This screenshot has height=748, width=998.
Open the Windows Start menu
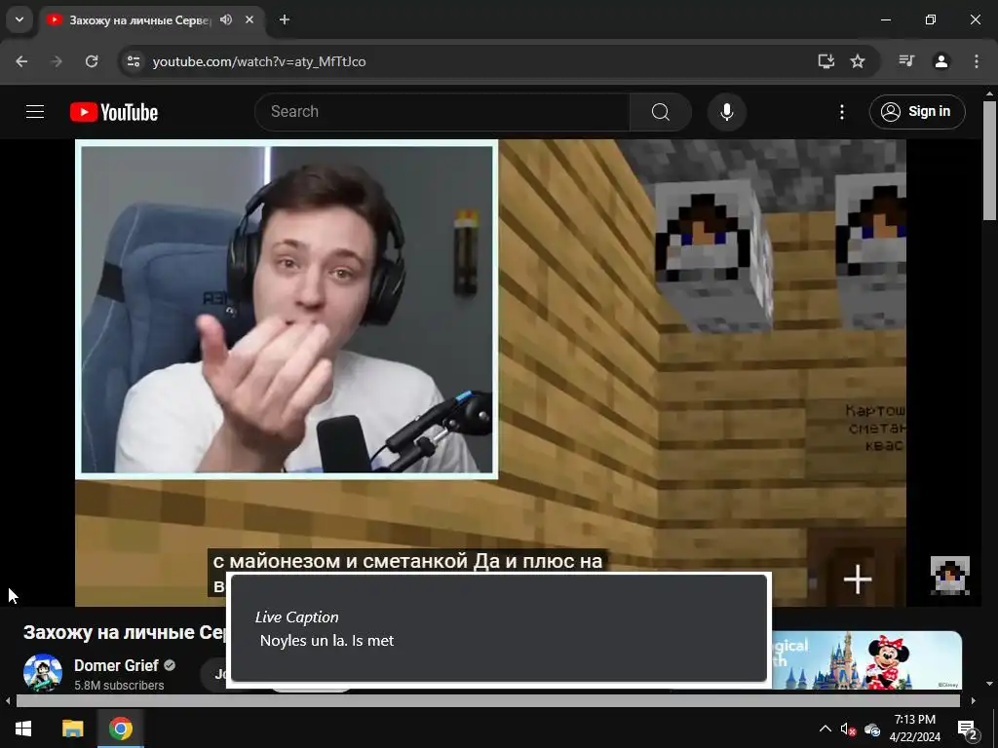23,729
